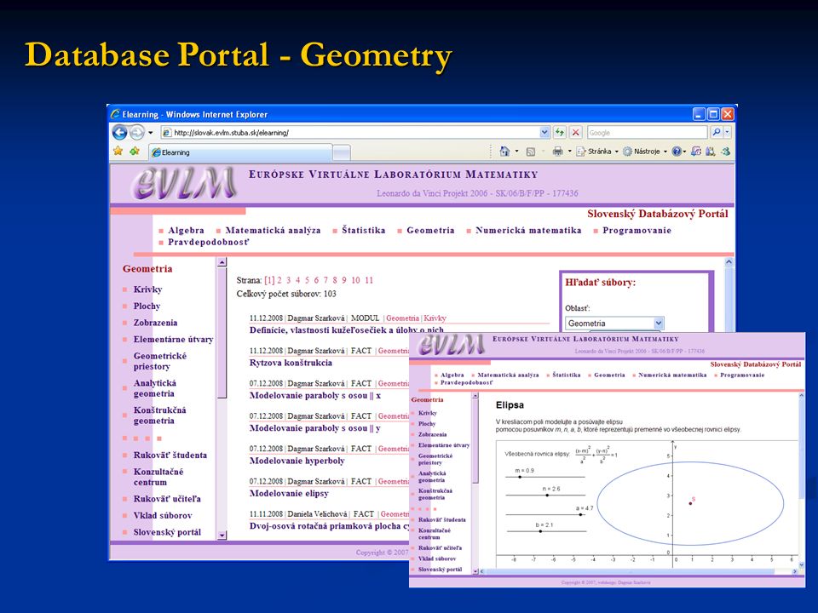This screenshot has width=818, height=613.
Task: Select the Elearning browser tab
Action: tap(240, 152)
